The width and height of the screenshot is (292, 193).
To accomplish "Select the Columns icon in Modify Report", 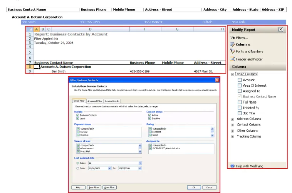I will (232, 44).
